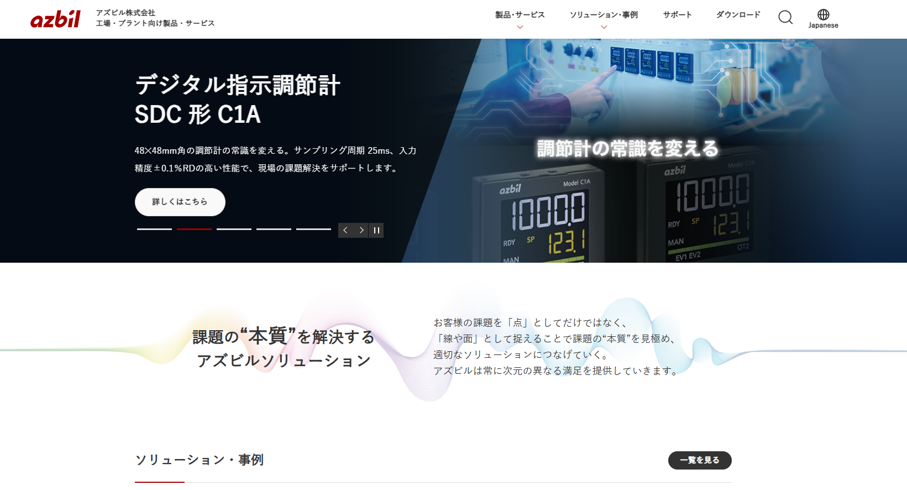Screen dimensions: 907x490
Task: Click 一覧を見る button
Action: 700,460
